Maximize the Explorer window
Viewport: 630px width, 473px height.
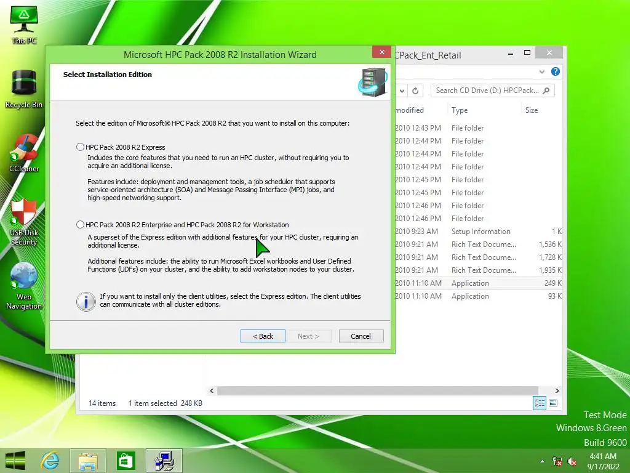tap(527, 53)
